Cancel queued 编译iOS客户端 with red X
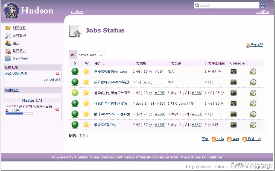Viewport: 275px width, 171px height. (x=58, y=73)
